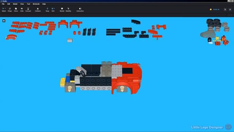234x132 pixels.
Task: Open the Tool menu
Action: pos(29,4)
